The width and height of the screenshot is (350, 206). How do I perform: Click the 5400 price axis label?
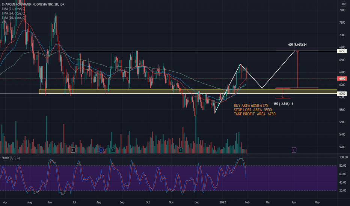(x=342, y=134)
